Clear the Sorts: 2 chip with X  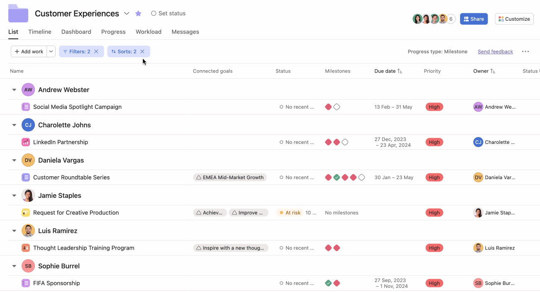142,51
